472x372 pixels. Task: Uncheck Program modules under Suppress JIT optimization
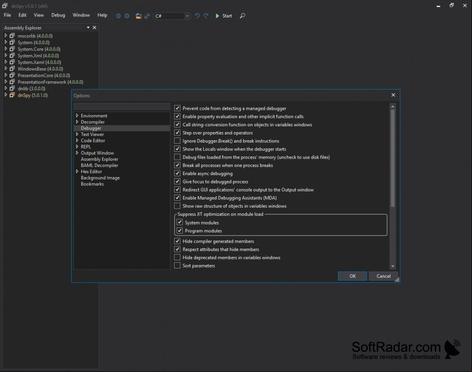click(180, 230)
